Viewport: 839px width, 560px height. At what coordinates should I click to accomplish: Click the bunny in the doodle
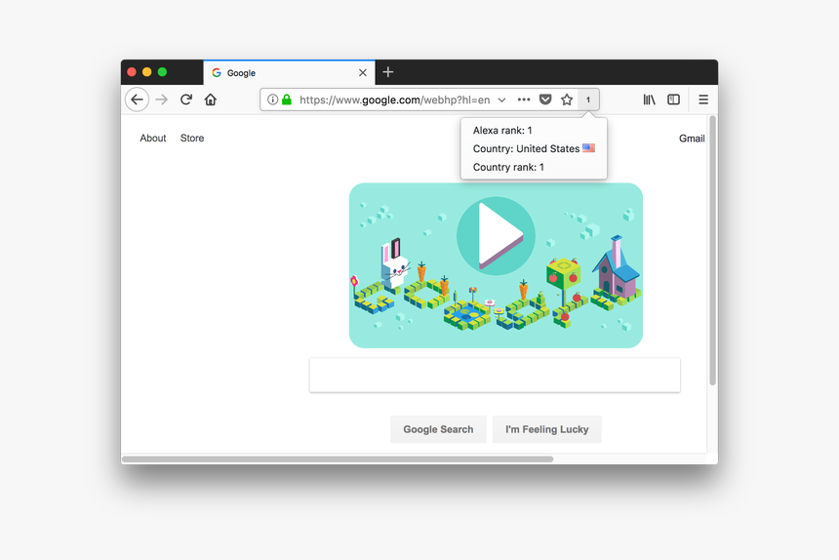click(x=395, y=264)
